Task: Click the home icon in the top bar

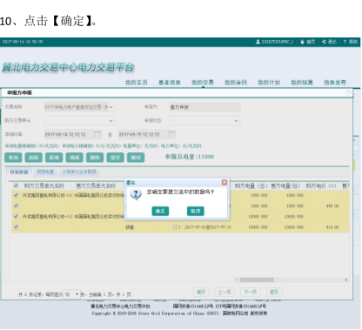Action: tap(302, 42)
